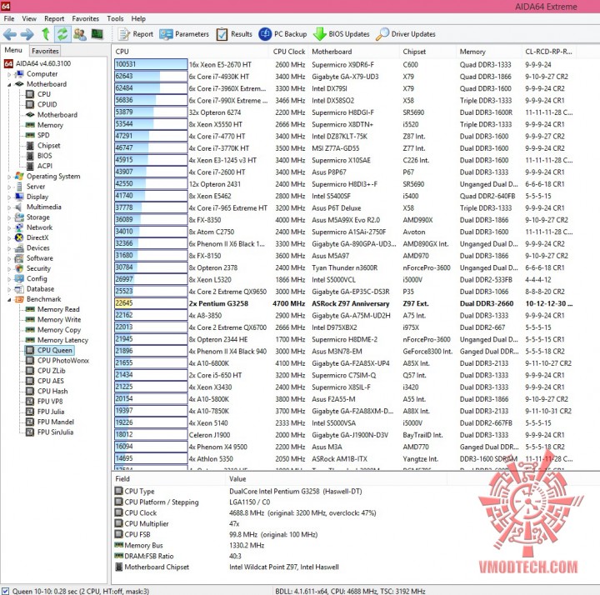This screenshot has width=600, height=595.
Task: Switch to the Favorites tab
Action: (45, 51)
